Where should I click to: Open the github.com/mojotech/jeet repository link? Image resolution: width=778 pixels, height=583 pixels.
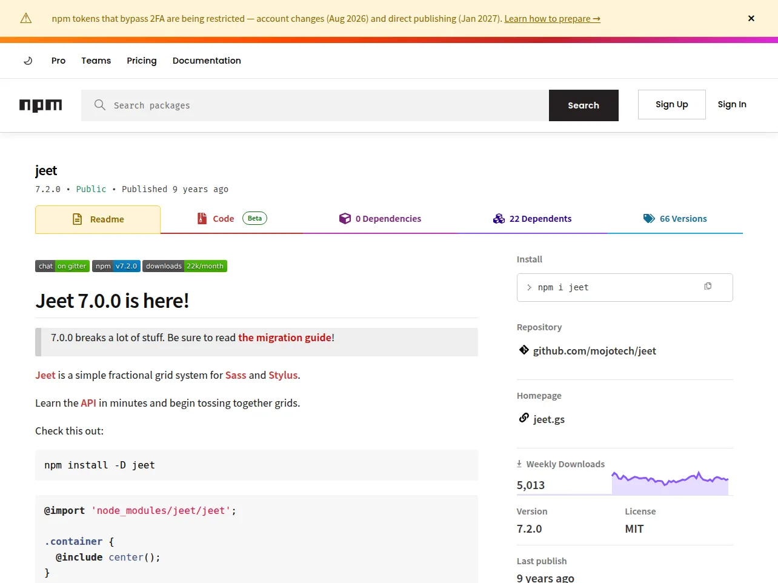(594, 351)
